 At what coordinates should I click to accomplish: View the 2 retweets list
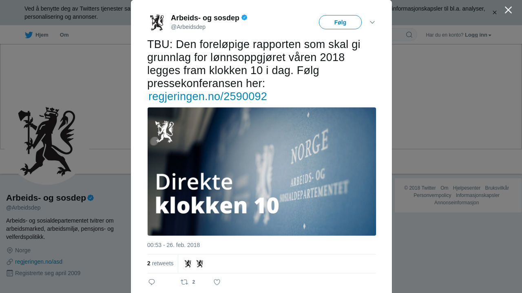click(x=160, y=264)
